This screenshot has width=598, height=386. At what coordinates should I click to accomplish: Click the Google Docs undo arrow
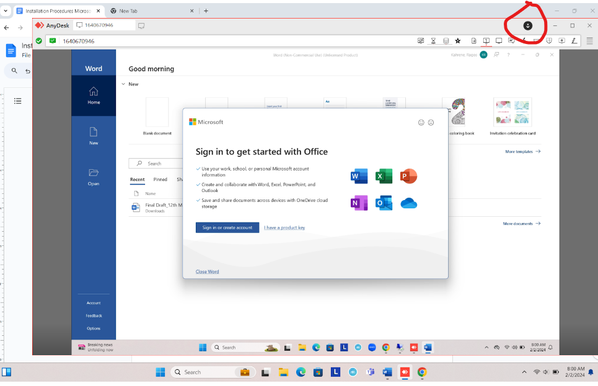(x=28, y=71)
